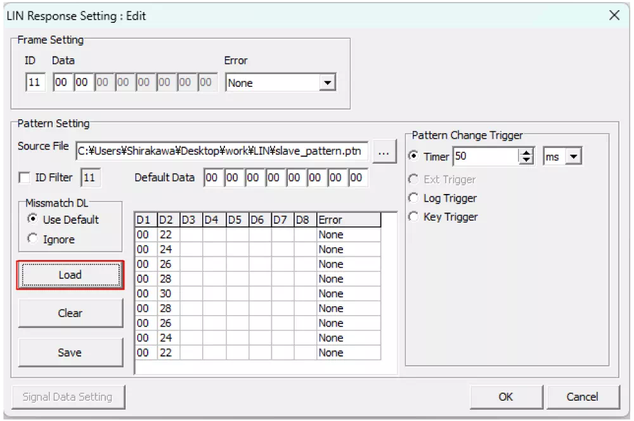634x421 pixels.
Task: Click the Save button
Action: point(70,353)
